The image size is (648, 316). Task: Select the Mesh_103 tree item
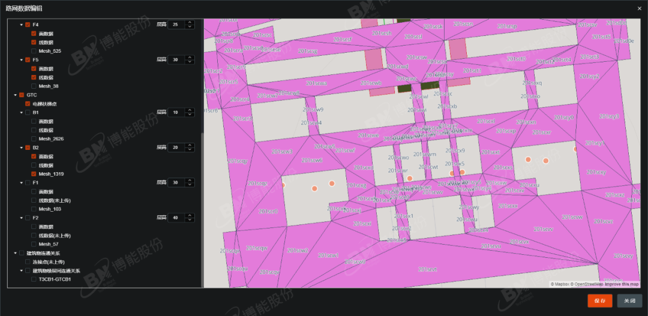tap(50, 209)
